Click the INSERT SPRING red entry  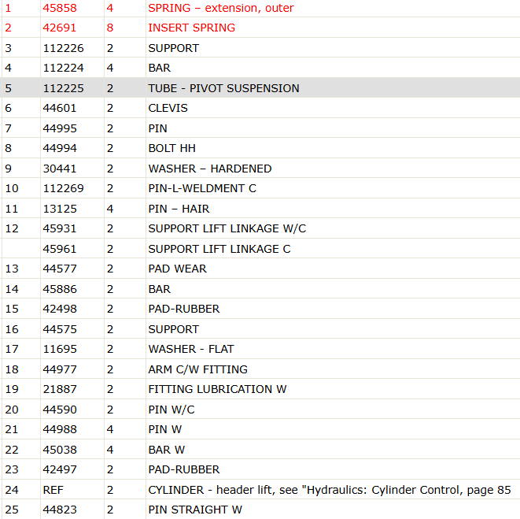(191, 28)
